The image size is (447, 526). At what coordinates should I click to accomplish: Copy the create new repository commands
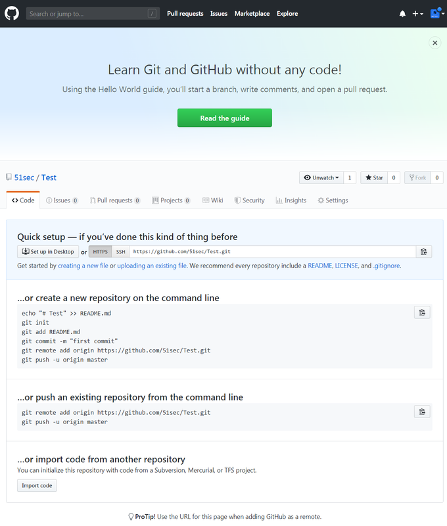click(x=422, y=313)
